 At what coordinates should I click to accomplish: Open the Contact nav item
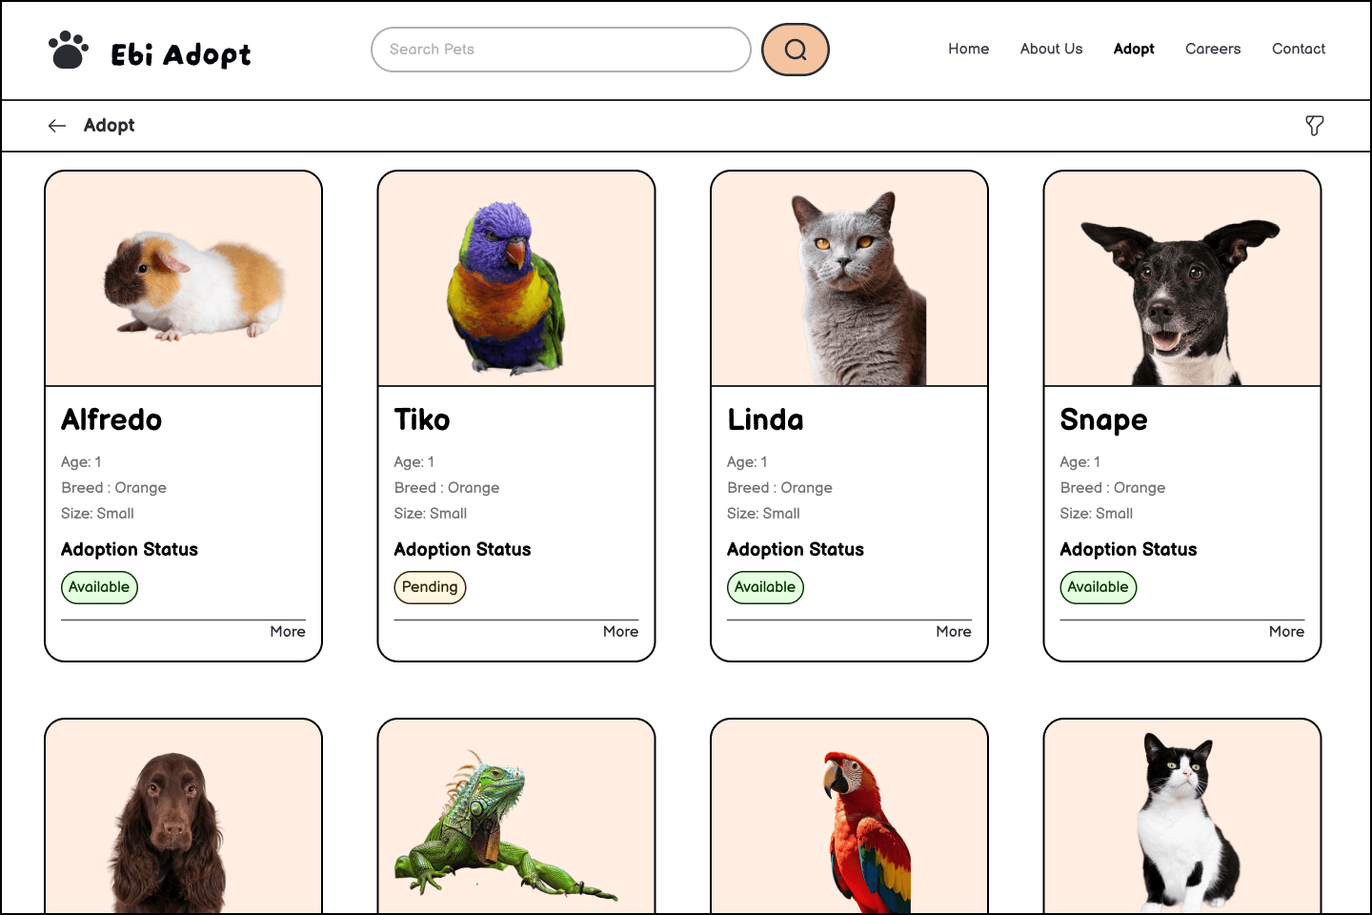[x=1299, y=49]
